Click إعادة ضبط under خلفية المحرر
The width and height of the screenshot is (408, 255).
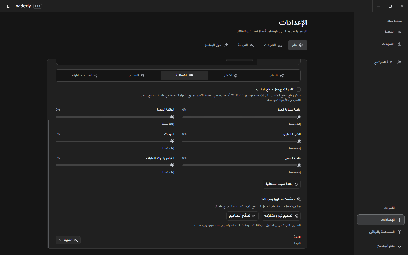[x=295, y=172]
